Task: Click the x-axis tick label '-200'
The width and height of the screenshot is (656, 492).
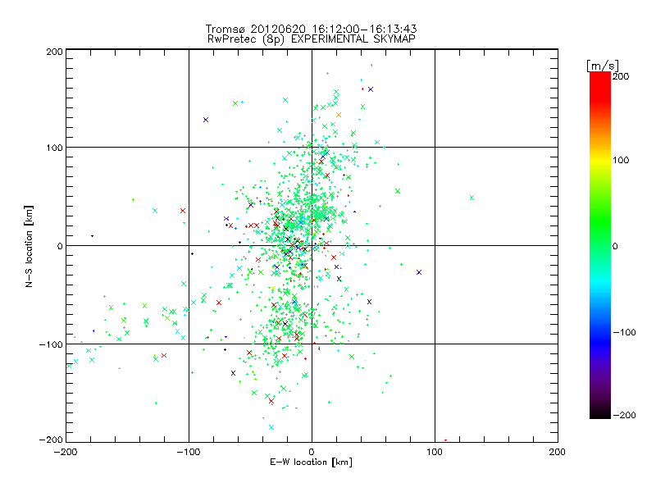Action: pos(66,452)
